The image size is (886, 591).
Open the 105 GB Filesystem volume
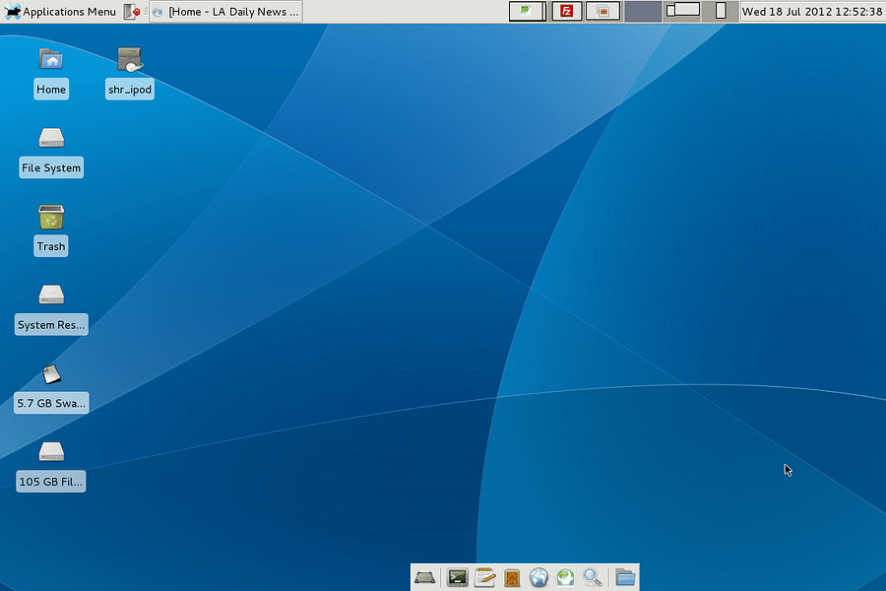tap(51, 463)
